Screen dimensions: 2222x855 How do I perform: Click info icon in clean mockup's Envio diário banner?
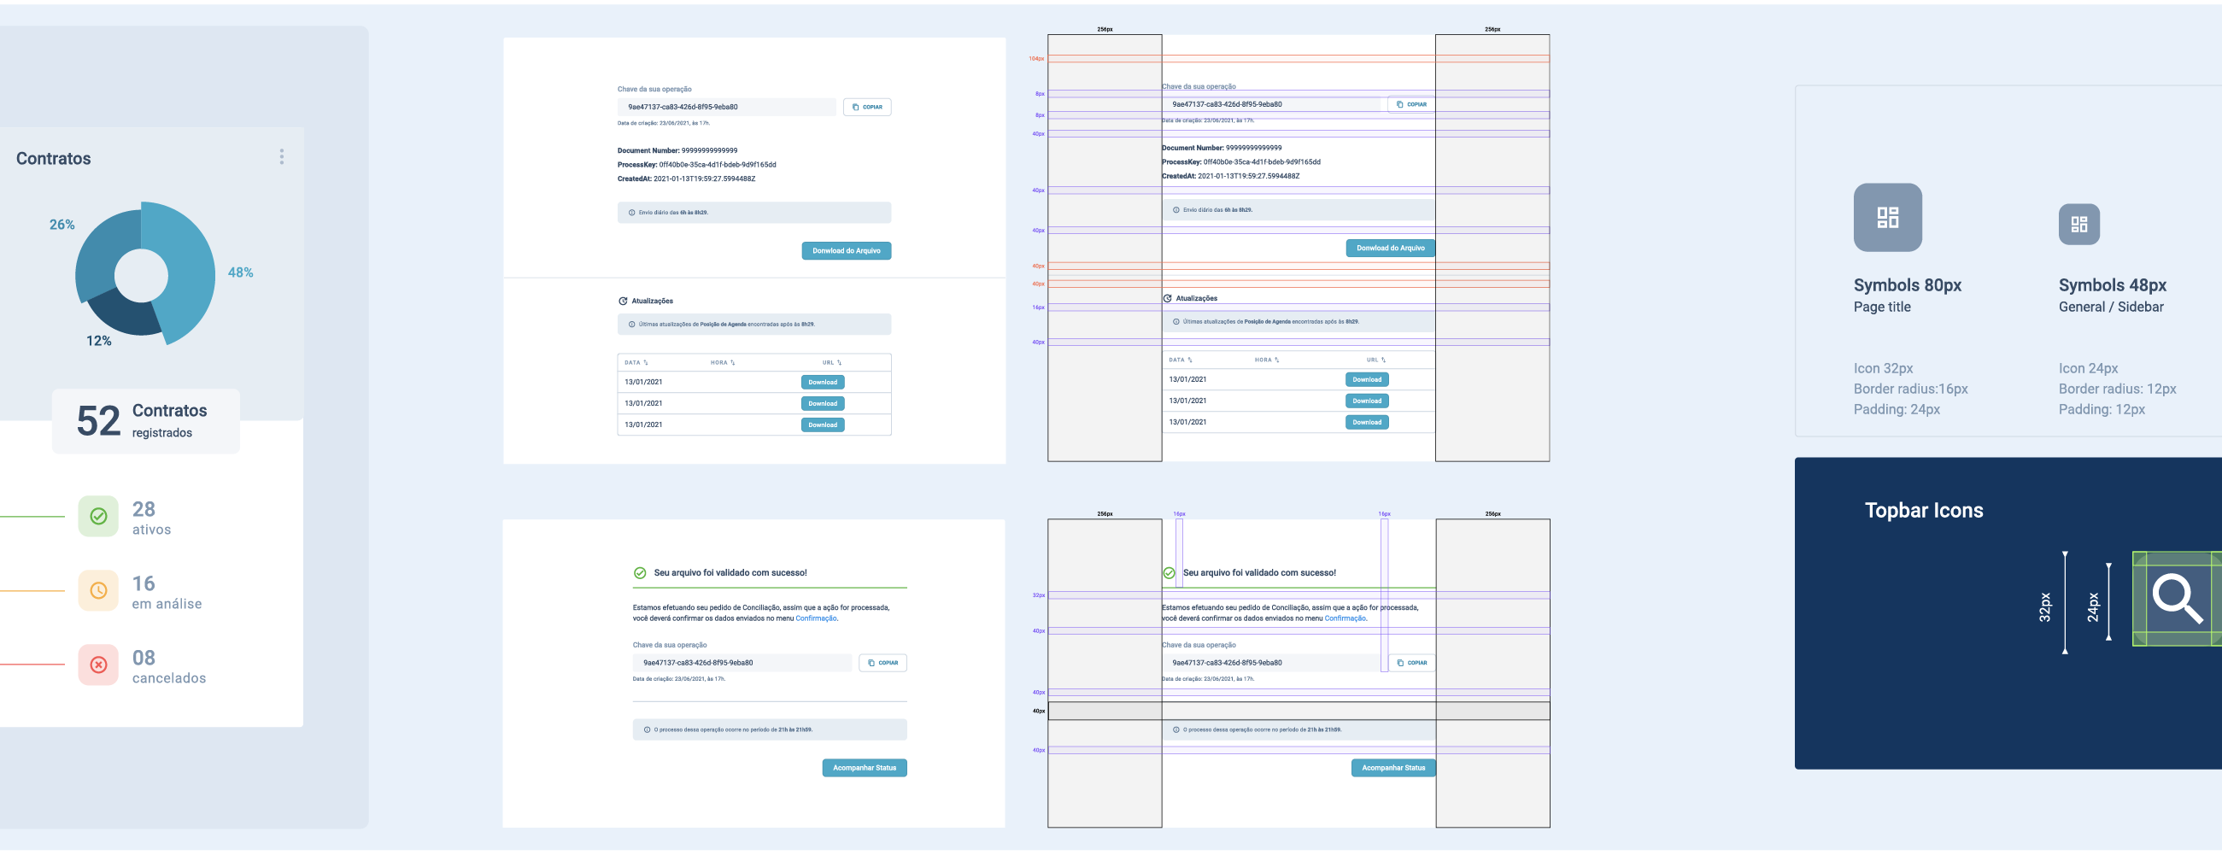click(631, 212)
